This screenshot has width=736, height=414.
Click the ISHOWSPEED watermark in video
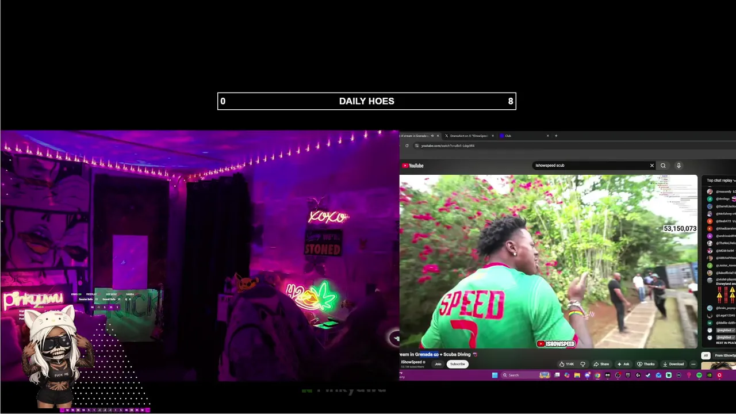point(556,344)
